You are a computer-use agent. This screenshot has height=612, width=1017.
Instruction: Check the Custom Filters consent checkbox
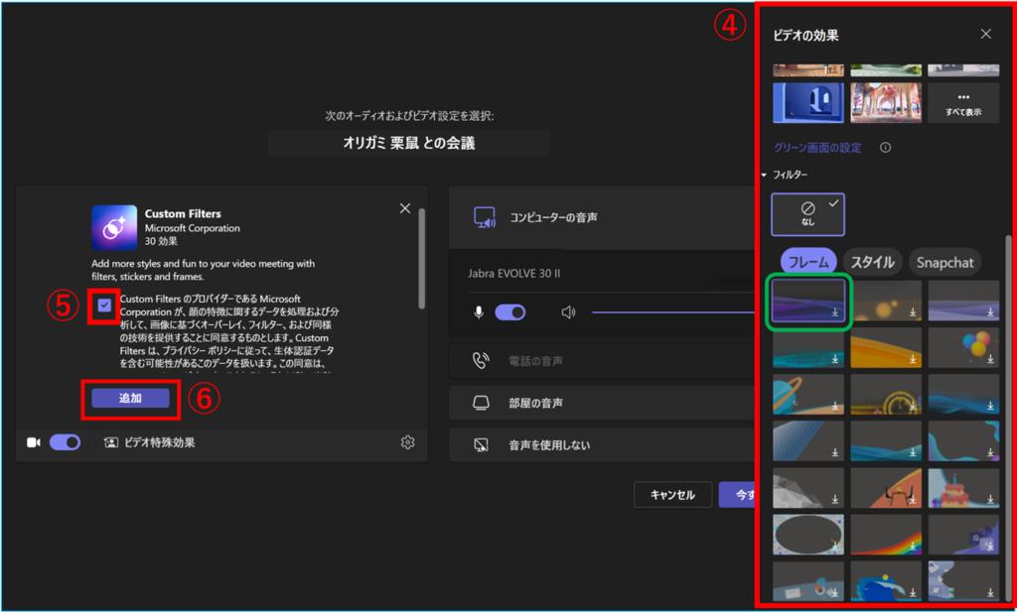coord(105,306)
